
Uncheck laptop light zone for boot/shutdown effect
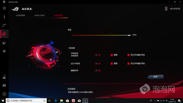pyautogui.click(x=129, y=55)
